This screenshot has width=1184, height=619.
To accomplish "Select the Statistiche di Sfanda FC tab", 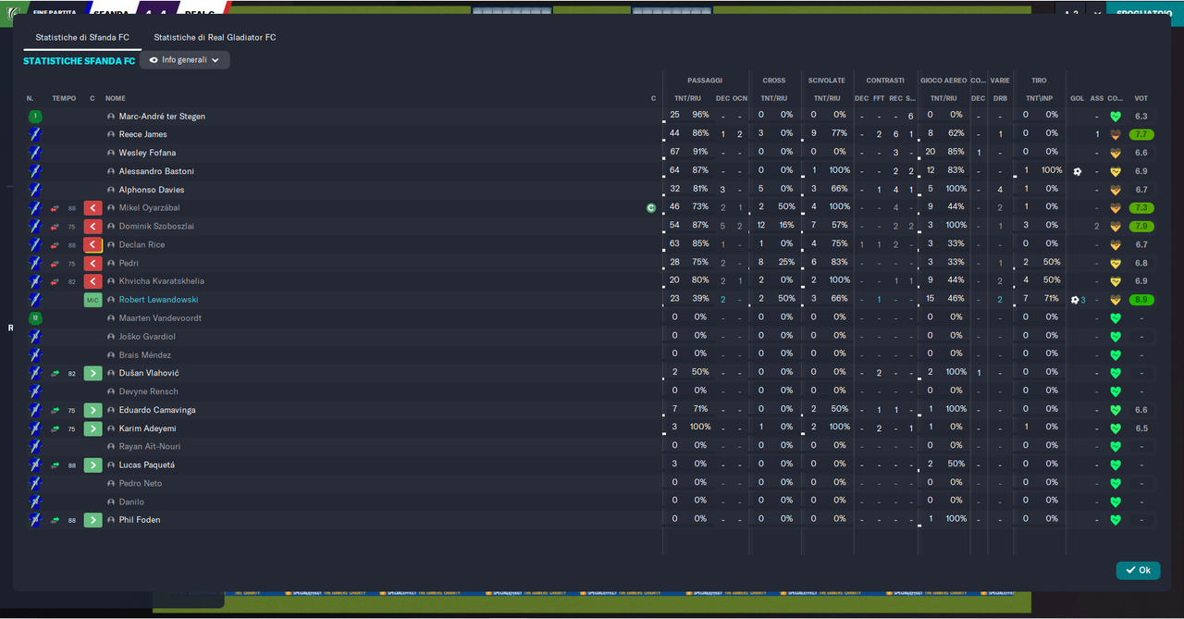I will click(x=82, y=37).
